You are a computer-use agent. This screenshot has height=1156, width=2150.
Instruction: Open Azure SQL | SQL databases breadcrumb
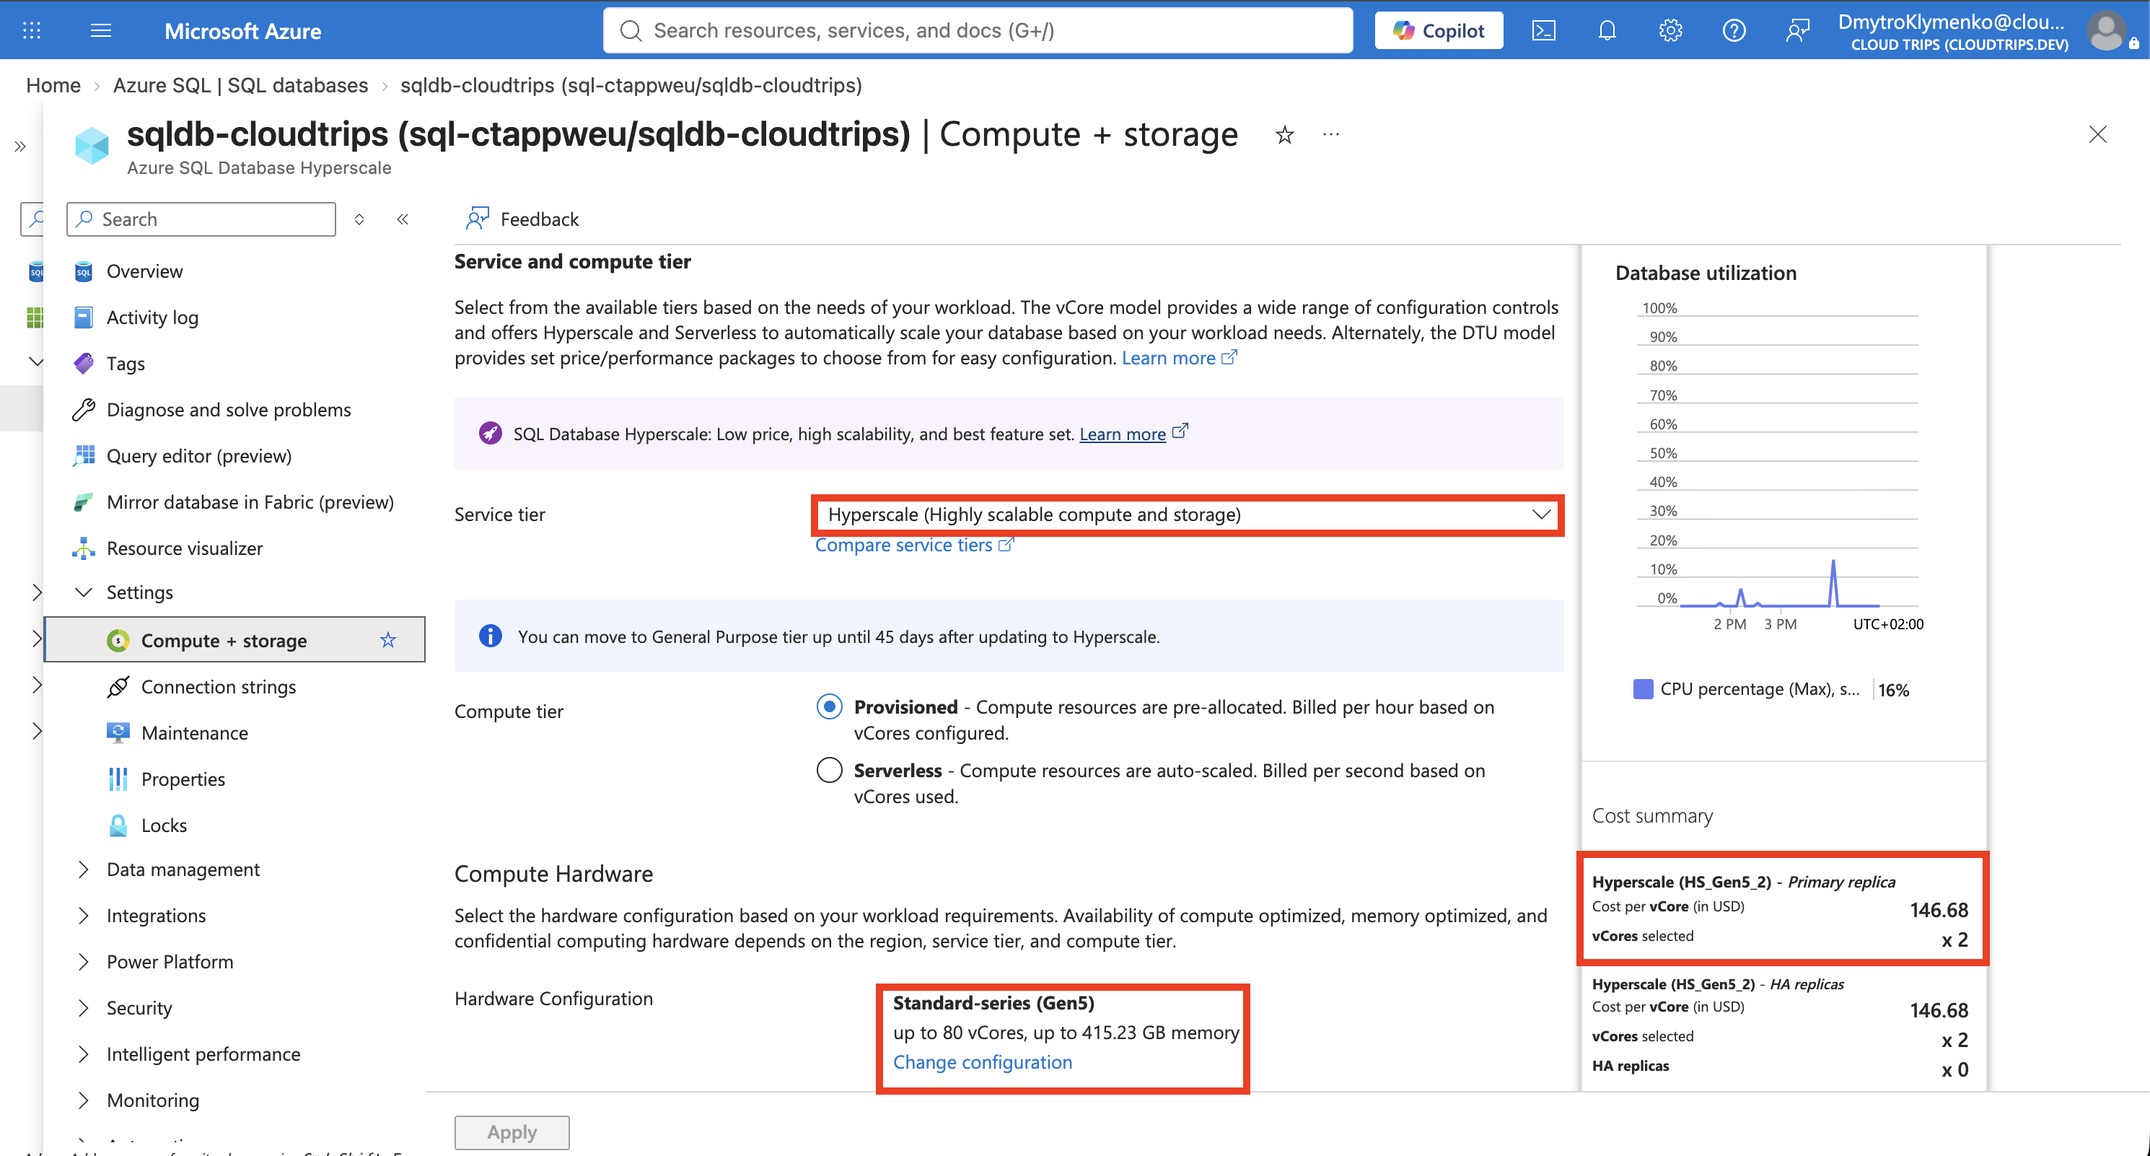point(240,85)
